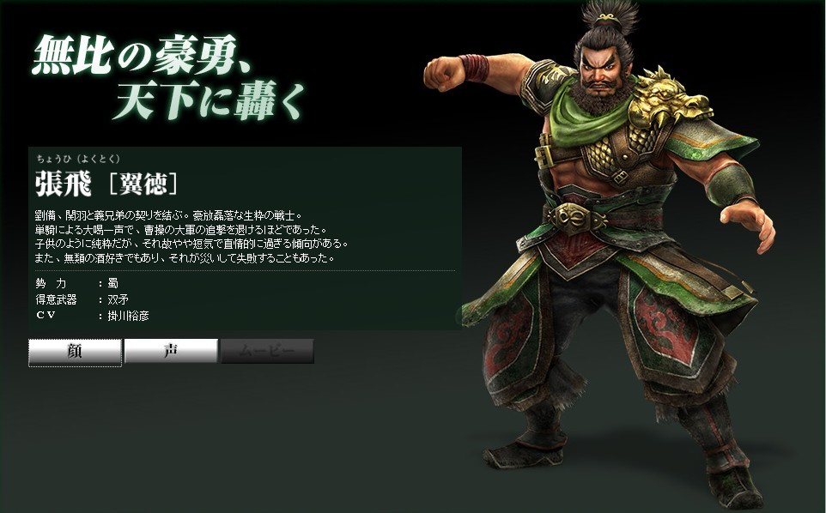Click the character's raised fist
Image resolution: width=826 pixels, height=513 pixels.
tap(444, 73)
